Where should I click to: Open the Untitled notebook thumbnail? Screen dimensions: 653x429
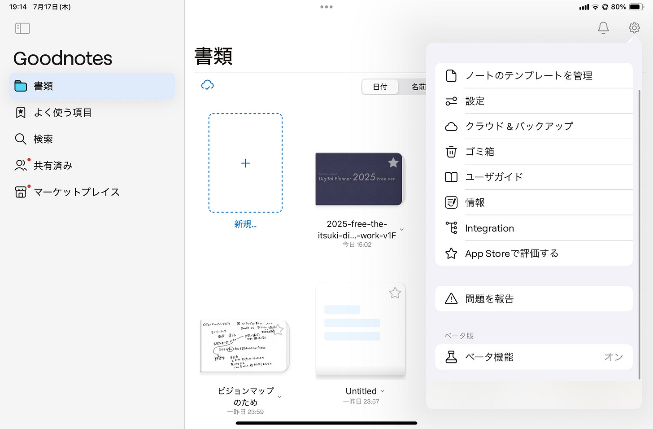tap(361, 330)
